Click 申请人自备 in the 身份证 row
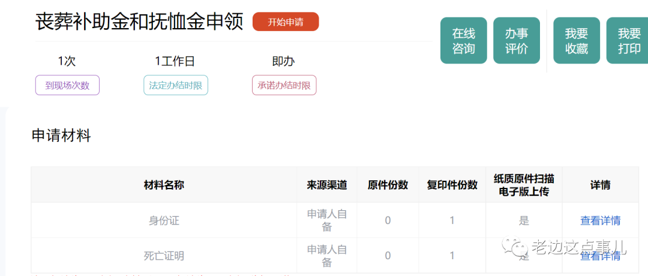This screenshot has height=276, width=648. coord(327,221)
